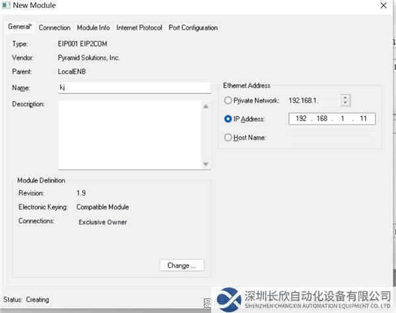Click the Change... button in Module Definition
The height and width of the screenshot is (313, 396).
[181, 266]
